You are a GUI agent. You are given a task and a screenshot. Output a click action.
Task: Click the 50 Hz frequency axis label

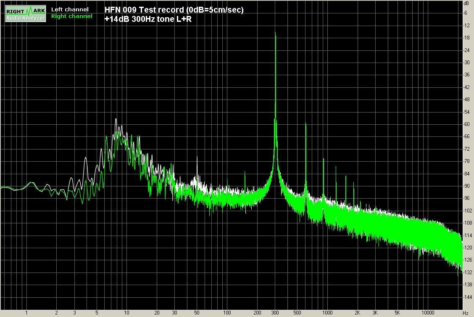(x=197, y=313)
